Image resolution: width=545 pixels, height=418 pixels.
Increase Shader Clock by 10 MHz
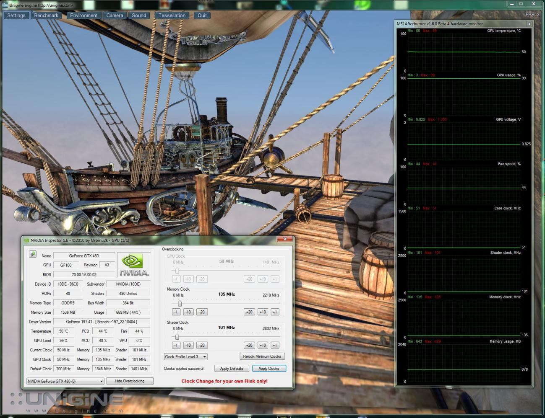(263, 346)
